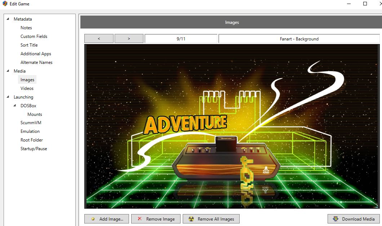Select the Media category label

click(19, 71)
